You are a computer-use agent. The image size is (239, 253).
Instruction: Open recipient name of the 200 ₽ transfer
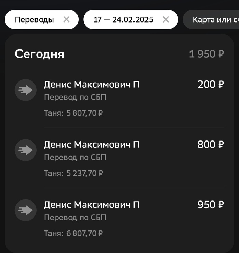click(92, 85)
